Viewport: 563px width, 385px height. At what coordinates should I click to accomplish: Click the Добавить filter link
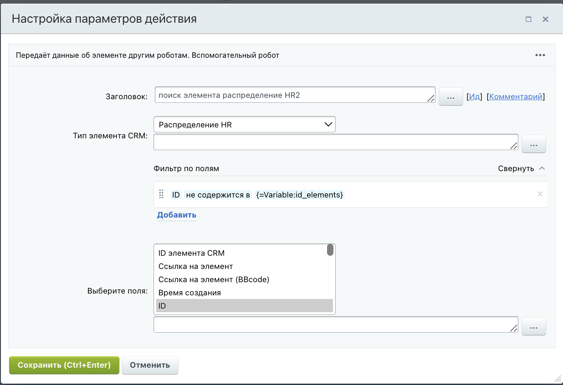(176, 215)
